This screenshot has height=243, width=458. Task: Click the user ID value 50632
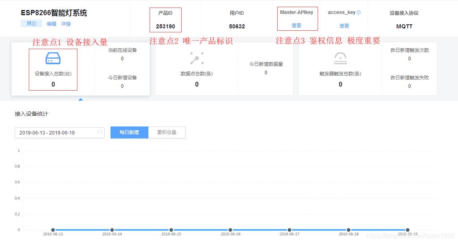pos(237,26)
